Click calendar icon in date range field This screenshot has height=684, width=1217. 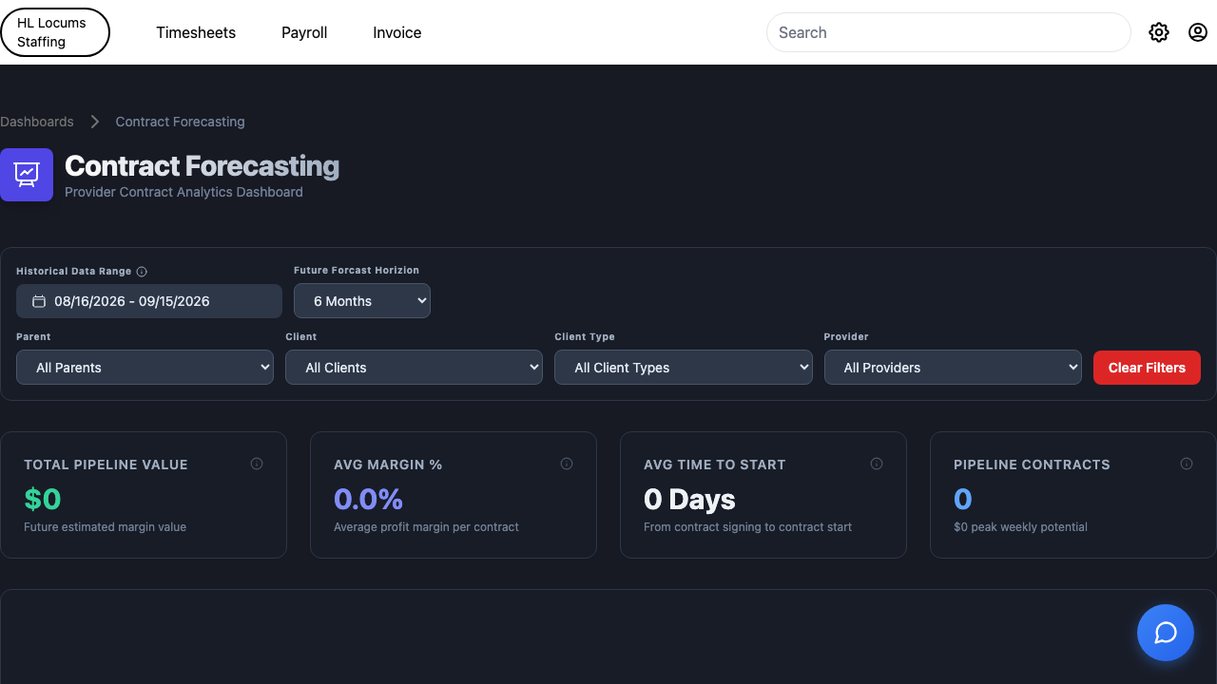click(x=39, y=301)
